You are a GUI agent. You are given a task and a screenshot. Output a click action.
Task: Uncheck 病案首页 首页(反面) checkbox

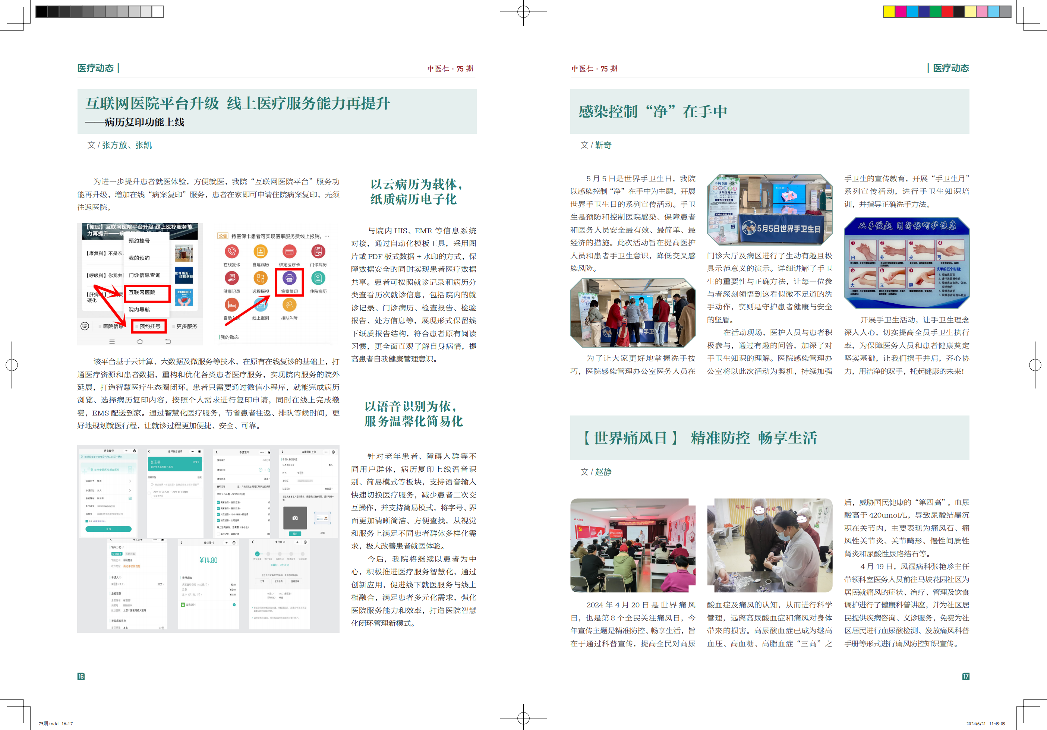tap(218, 508)
